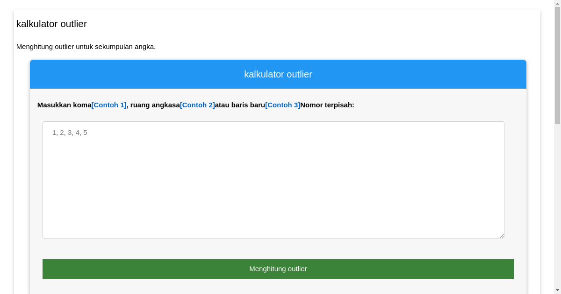Screen dimensions: 561x294
Task: Click the scrollbar up arrow
Action: click(x=557, y=3)
